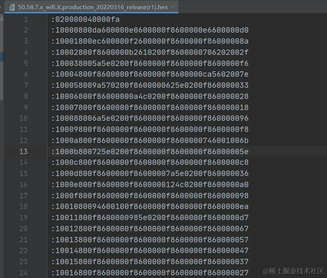This screenshot has height=278, width=327.
Task: Click line number 16 in gutter
Action: (x=23, y=185)
